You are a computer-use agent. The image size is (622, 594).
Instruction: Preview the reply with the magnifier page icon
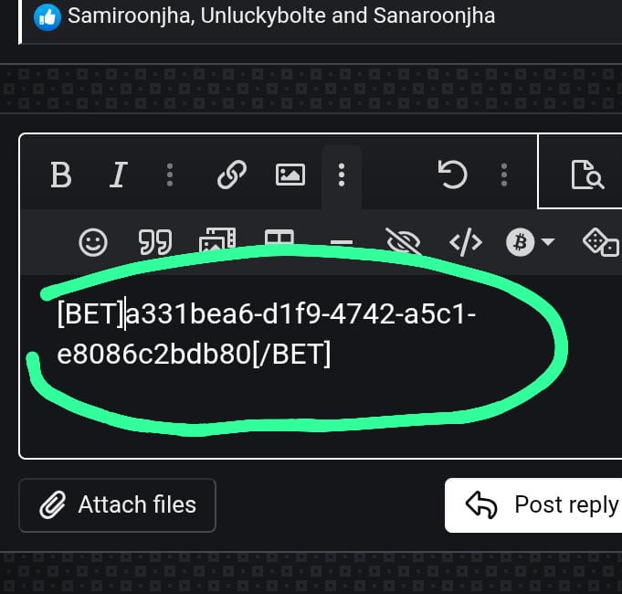587,175
